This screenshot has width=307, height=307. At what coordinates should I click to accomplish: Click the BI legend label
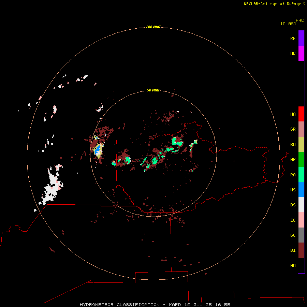tap(293, 250)
